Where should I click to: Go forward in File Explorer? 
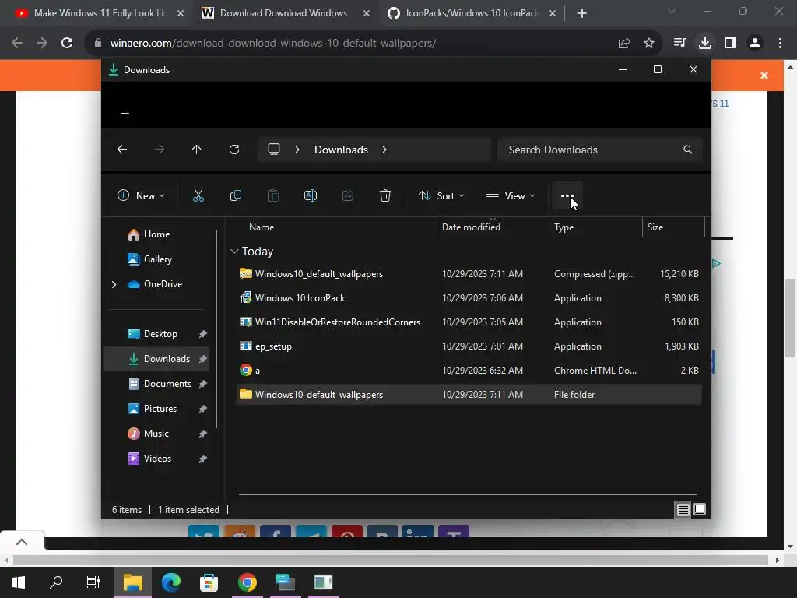click(x=160, y=149)
